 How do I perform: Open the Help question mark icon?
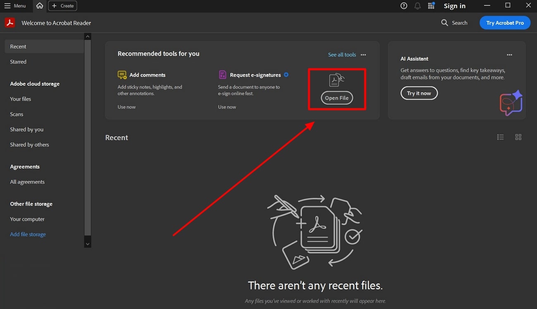pos(404,6)
